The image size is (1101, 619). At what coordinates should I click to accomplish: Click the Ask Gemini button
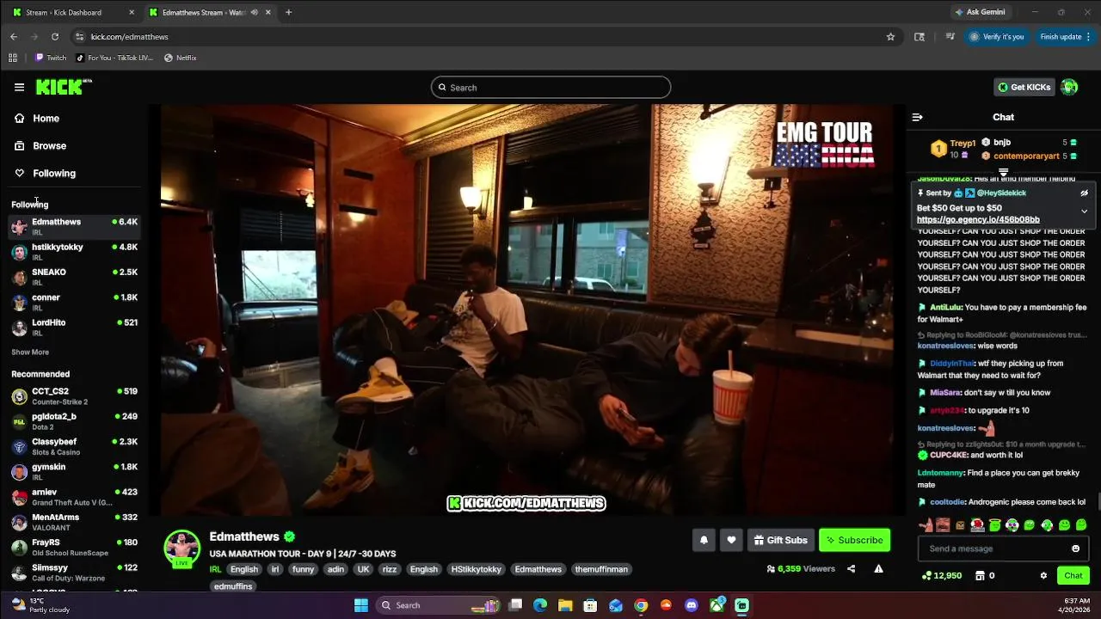(980, 12)
